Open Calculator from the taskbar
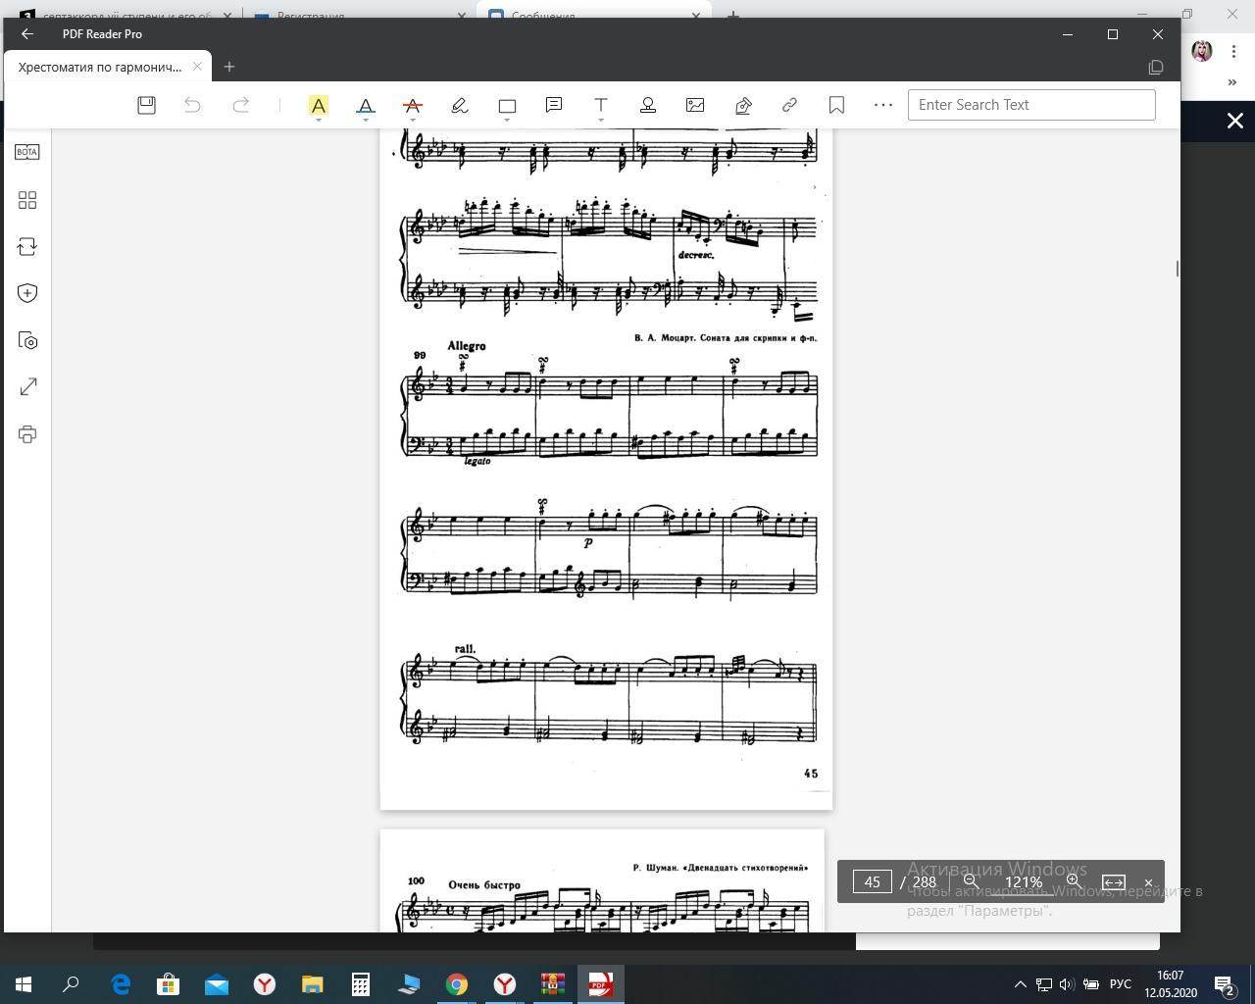Viewport: 1255px width, 1004px height. 361,984
